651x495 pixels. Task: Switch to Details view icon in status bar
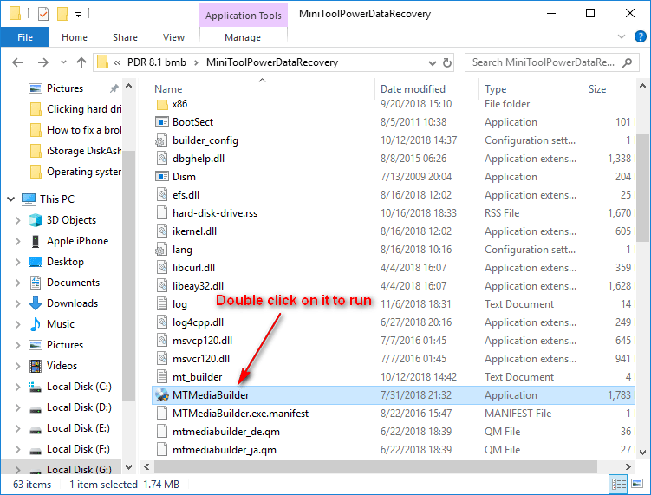pyautogui.click(x=619, y=484)
